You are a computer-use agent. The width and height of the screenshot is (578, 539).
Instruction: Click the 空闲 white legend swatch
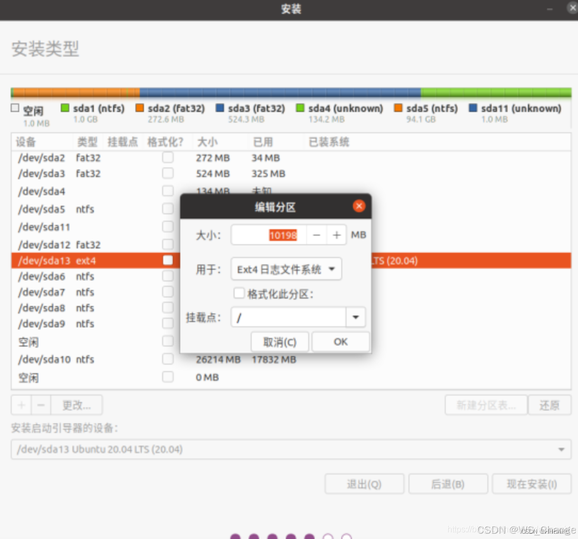15,108
